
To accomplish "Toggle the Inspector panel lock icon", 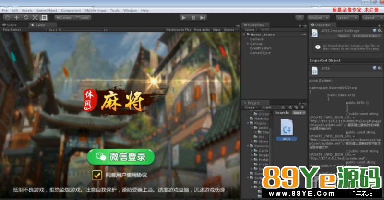I will [379, 25].
